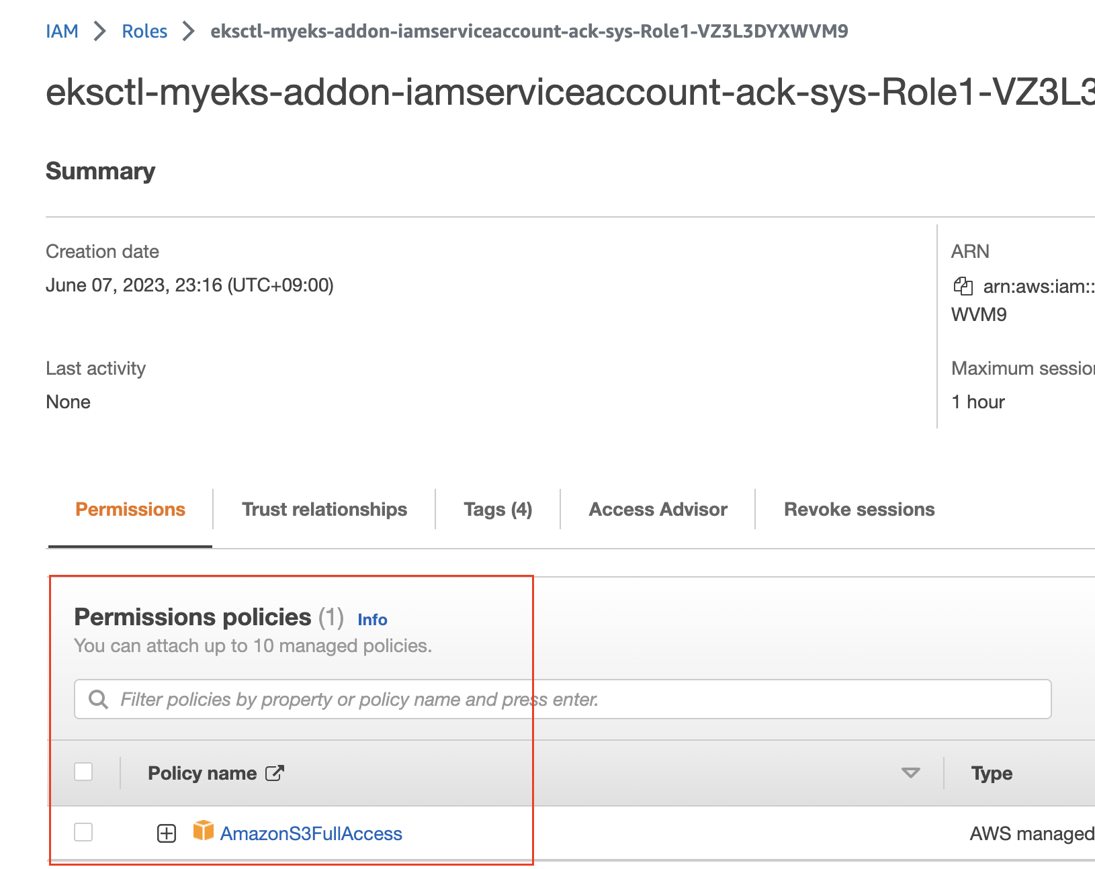The width and height of the screenshot is (1095, 869).
Task: Focus the Filter policies search field
Action: [x=562, y=699]
